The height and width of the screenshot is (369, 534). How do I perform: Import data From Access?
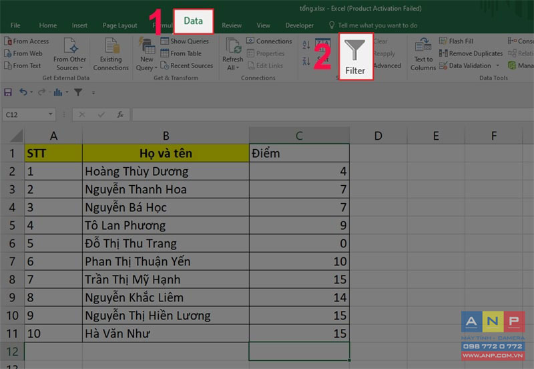click(x=27, y=41)
